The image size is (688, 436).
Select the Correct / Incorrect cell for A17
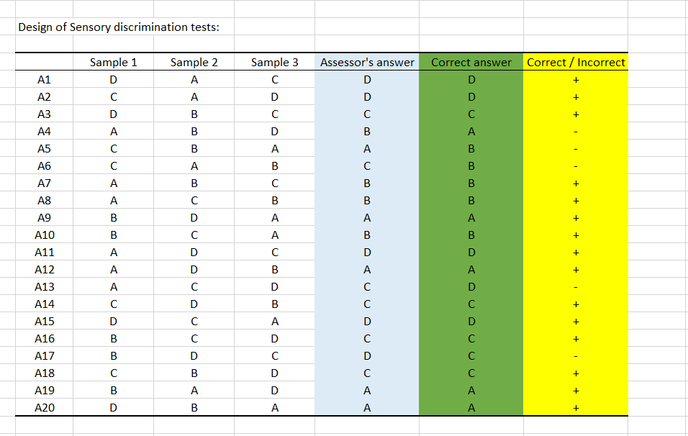576,356
